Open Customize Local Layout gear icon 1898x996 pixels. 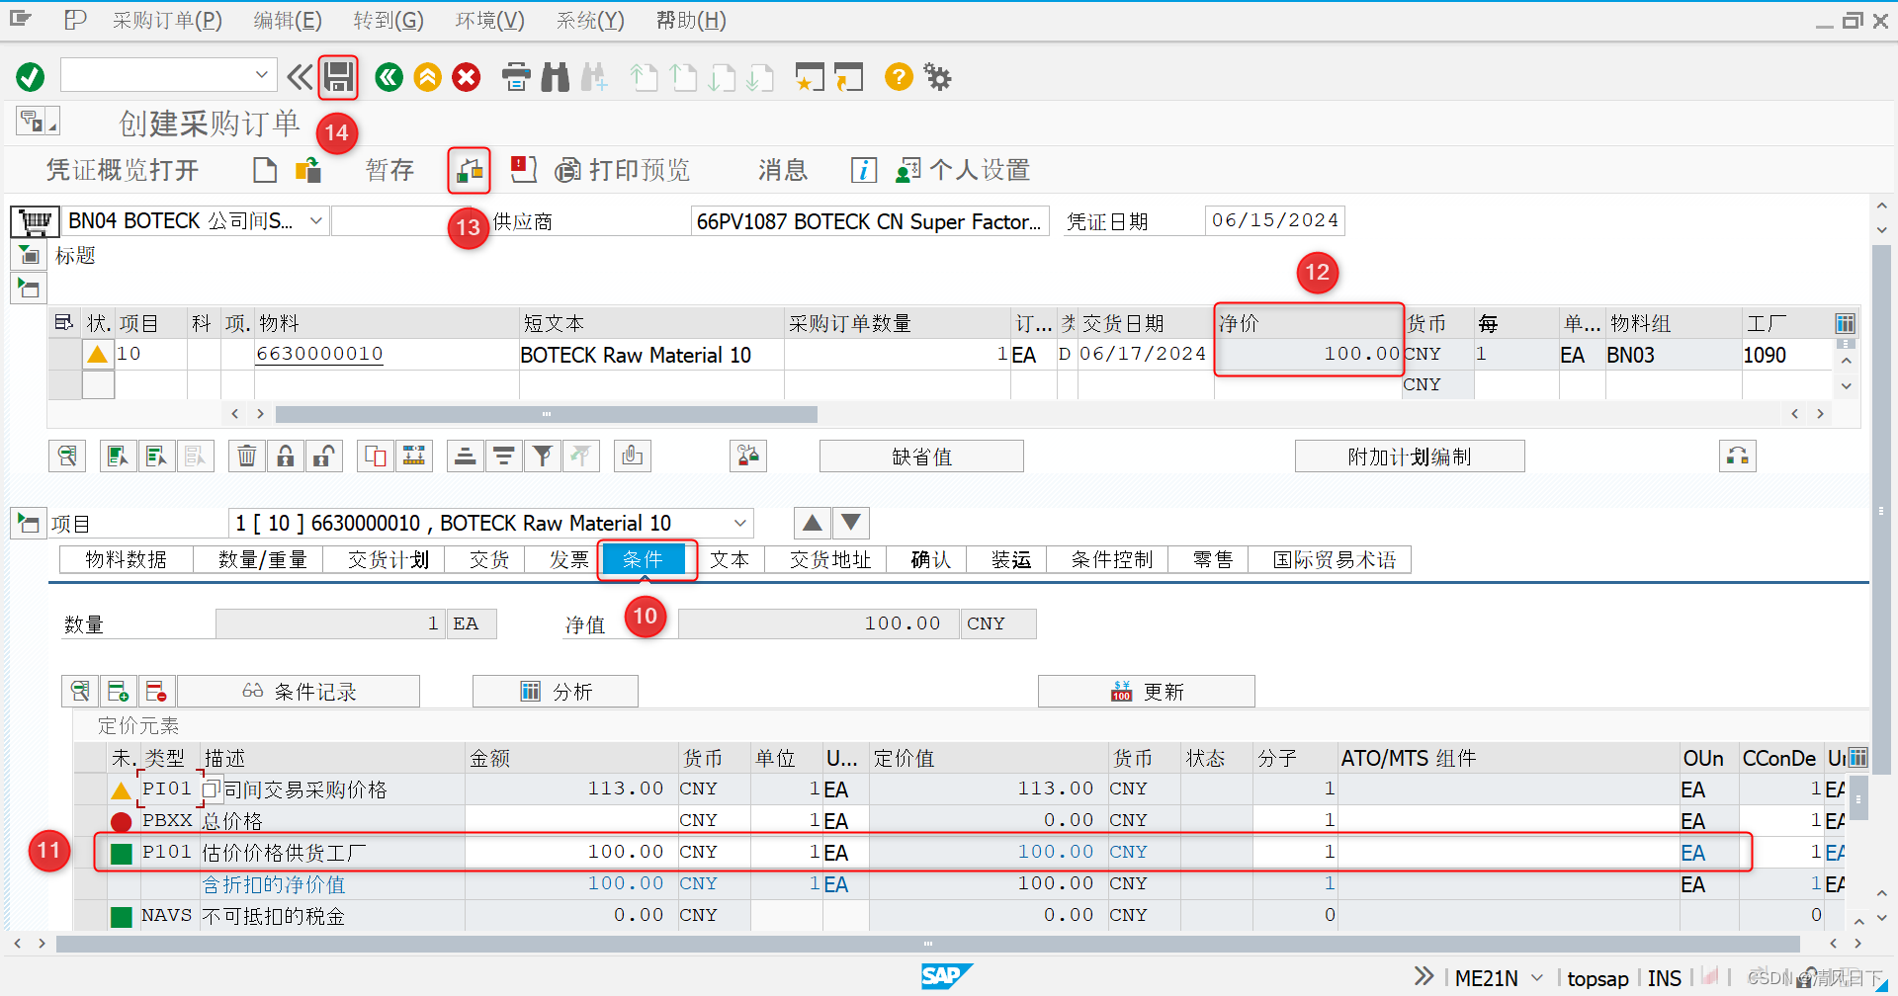[937, 77]
